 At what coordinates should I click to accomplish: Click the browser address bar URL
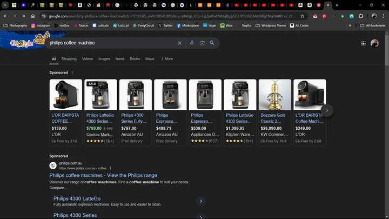pyautogui.click(x=171, y=16)
